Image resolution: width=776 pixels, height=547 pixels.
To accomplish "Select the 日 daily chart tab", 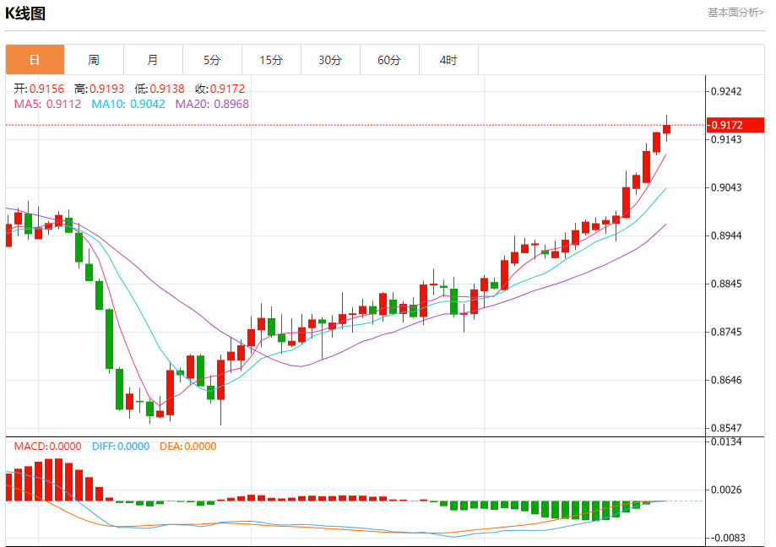I will 35,60.
